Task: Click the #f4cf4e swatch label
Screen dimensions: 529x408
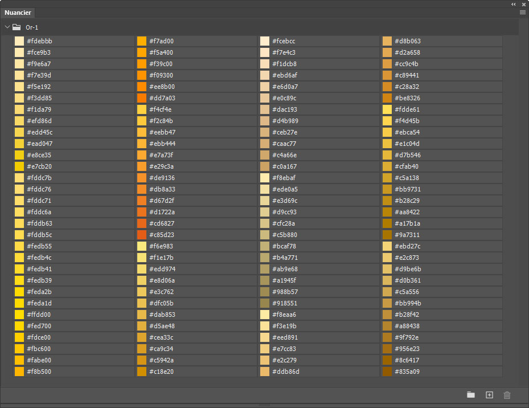Action: (160, 109)
